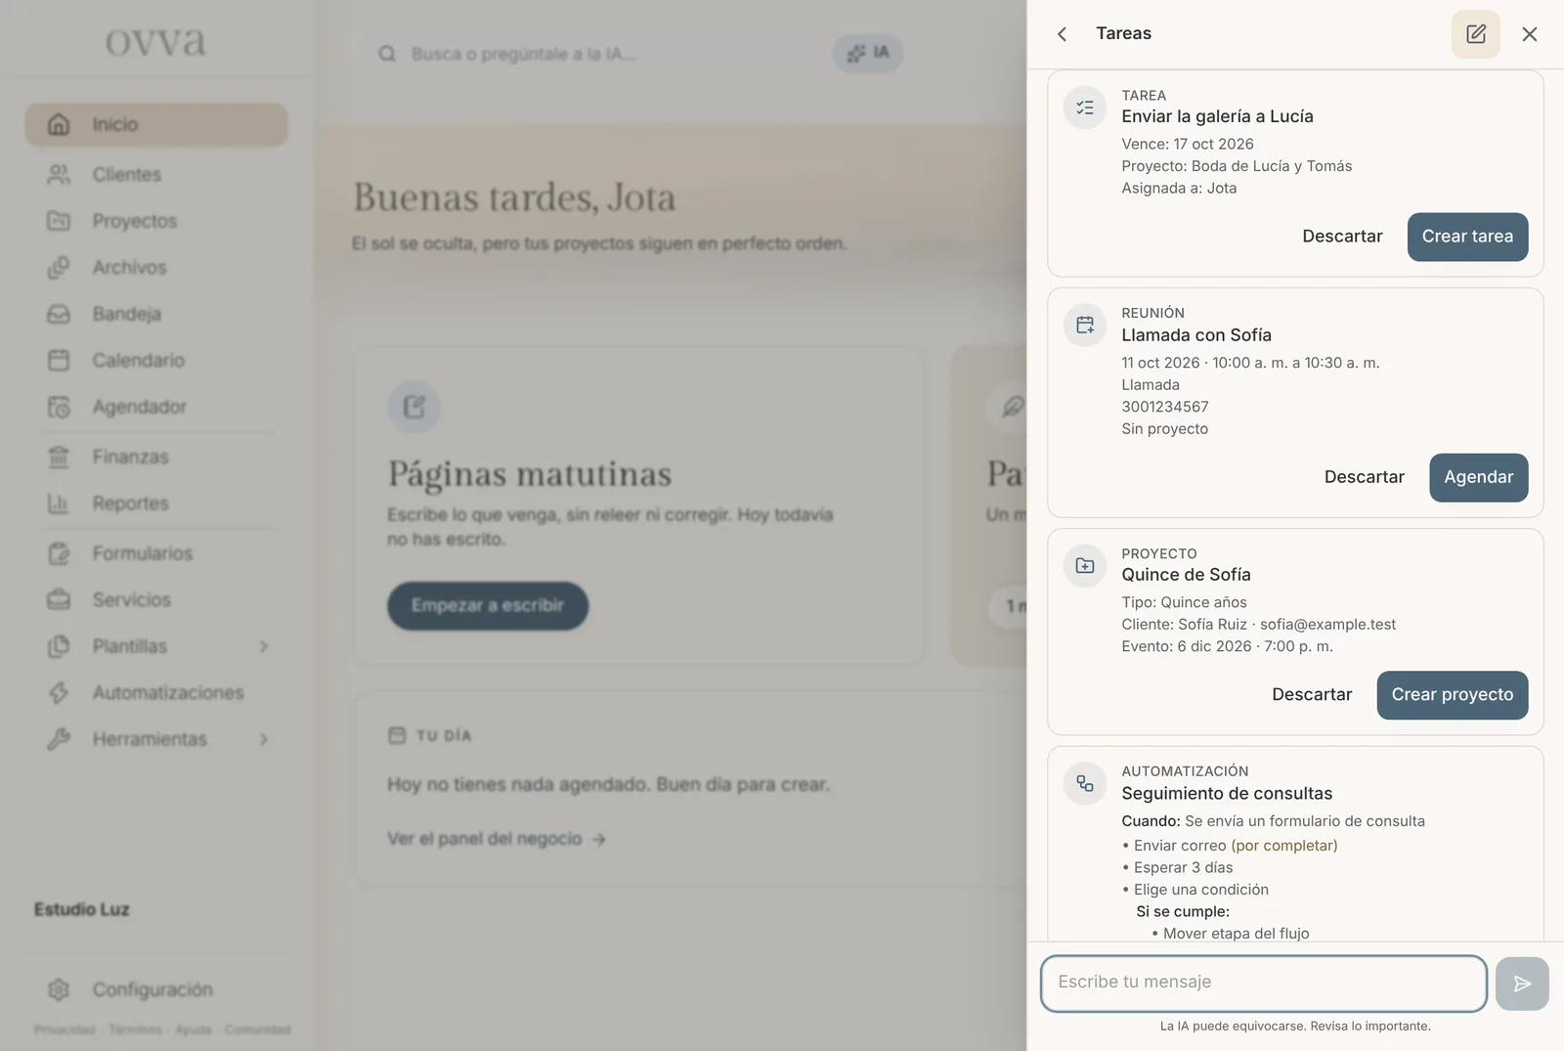Screen dimensions: 1564x1051
Task: Go back from the Tareas panel
Action: (x=1062, y=34)
